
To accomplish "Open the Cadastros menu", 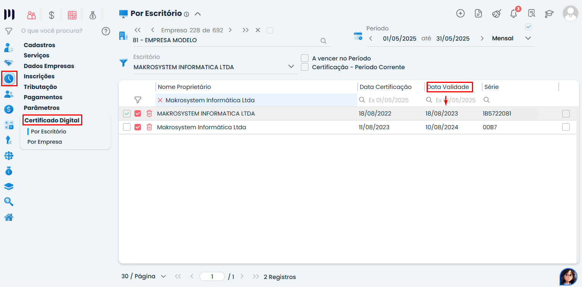I will tap(40, 45).
